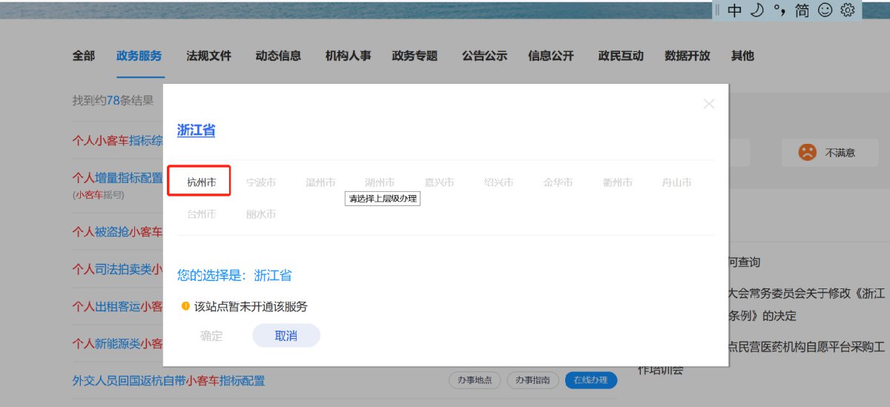
Task: Click 办事地点 service location button
Action: (x=475, y=380)
